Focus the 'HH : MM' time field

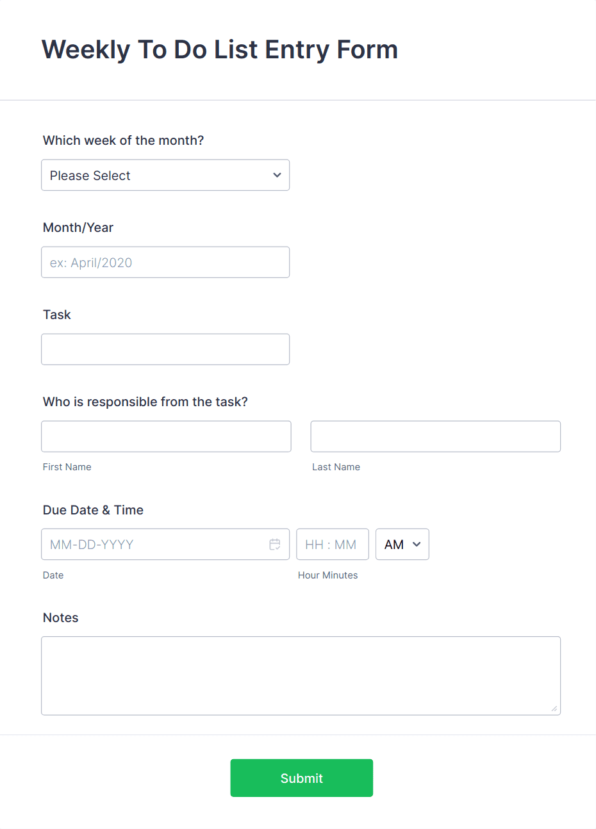click(332, 544)
